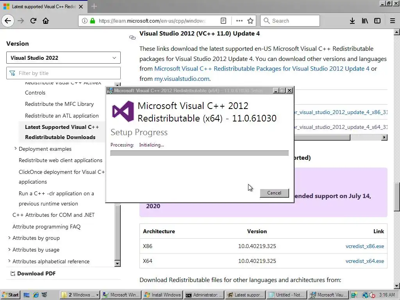Open the Firefox hamburger menu

coord(393,21)
